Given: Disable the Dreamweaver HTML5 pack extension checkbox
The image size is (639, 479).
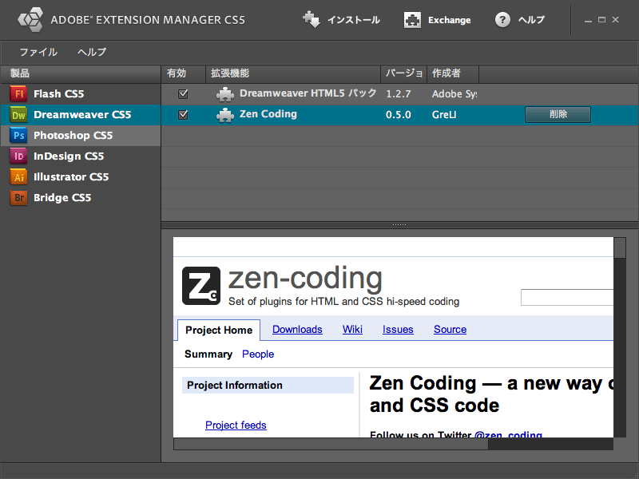Looking at the screenshot, I should pyautogui.click(x=183, y=94).
